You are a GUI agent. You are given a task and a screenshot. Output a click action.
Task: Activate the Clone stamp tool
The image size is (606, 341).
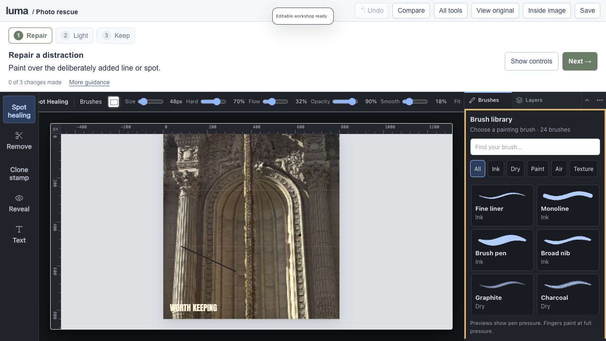[19, 173]
